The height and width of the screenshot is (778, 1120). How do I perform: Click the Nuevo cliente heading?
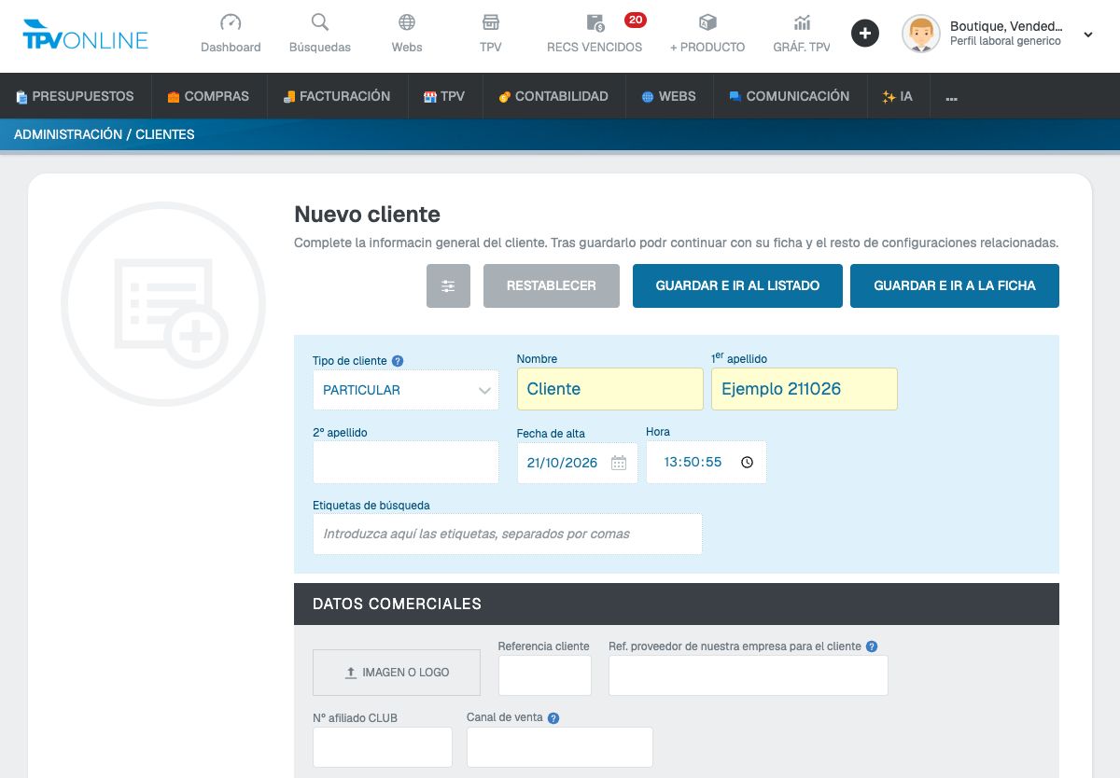pos(367,215)
